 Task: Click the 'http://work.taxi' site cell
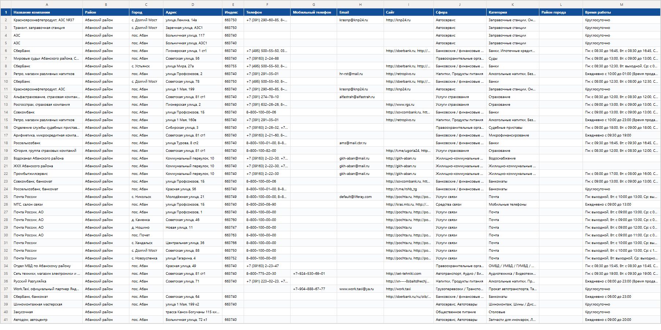tap(409, 289)
